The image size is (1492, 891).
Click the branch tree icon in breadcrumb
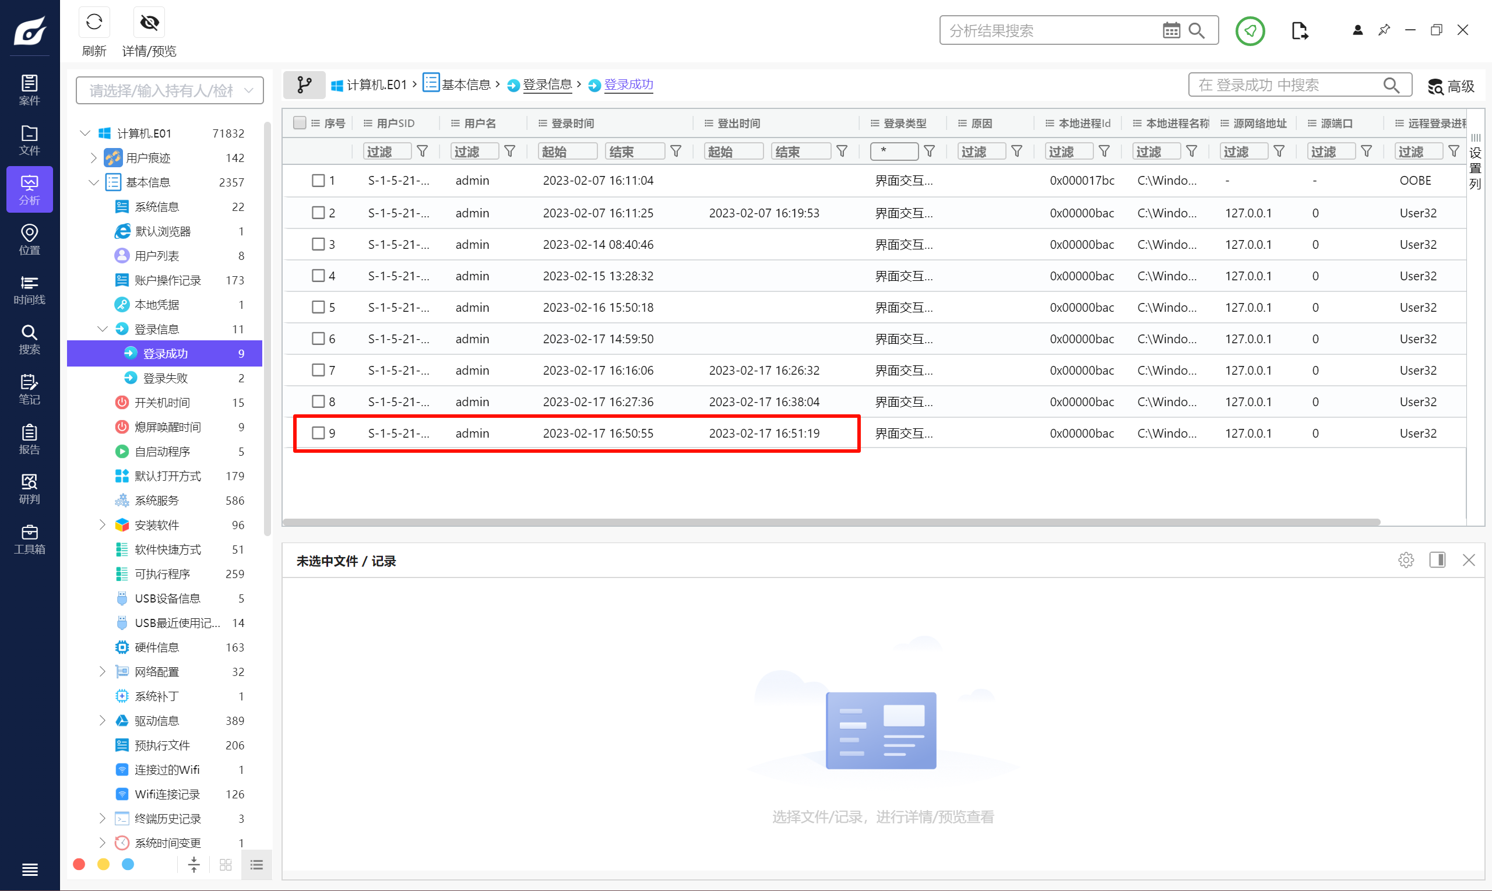[304, 84]
